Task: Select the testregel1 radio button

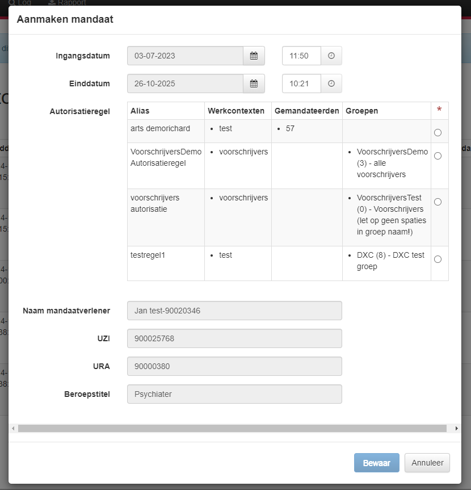Action: [x=438, y=259]
